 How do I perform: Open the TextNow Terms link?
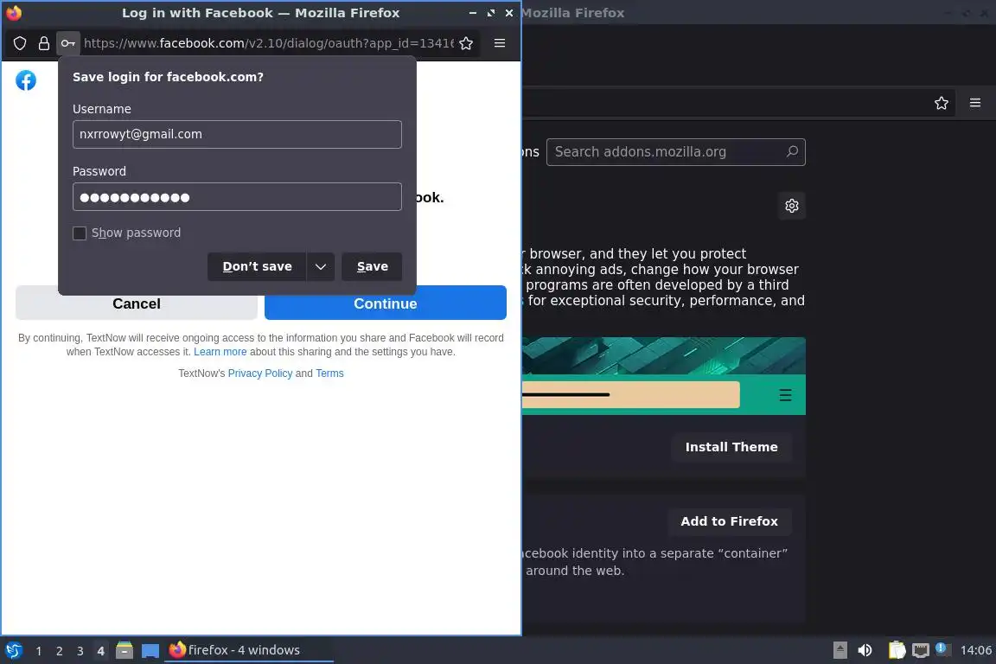(x=329, y=373)
